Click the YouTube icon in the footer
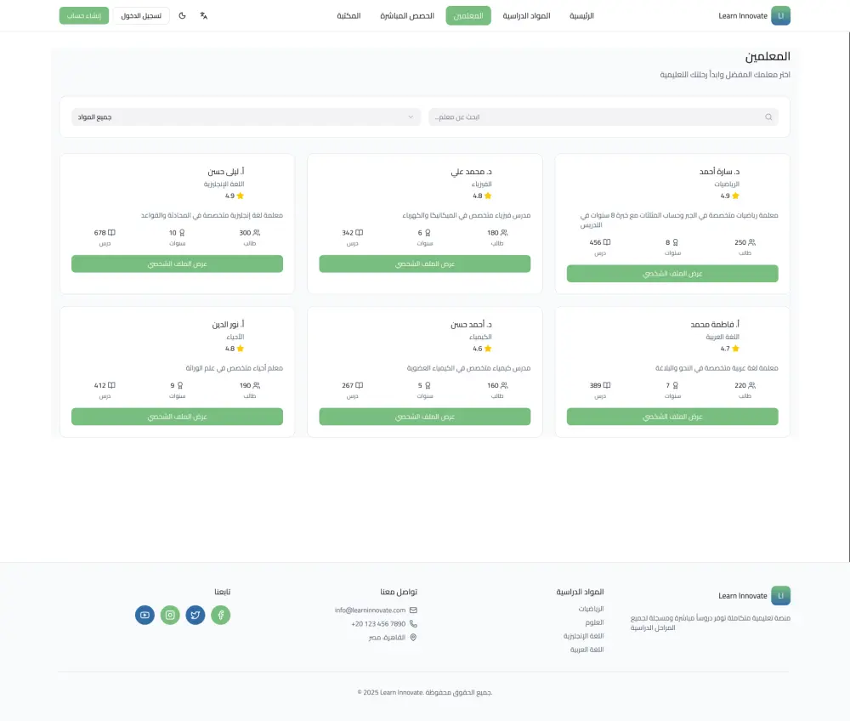 pos(144,615)
